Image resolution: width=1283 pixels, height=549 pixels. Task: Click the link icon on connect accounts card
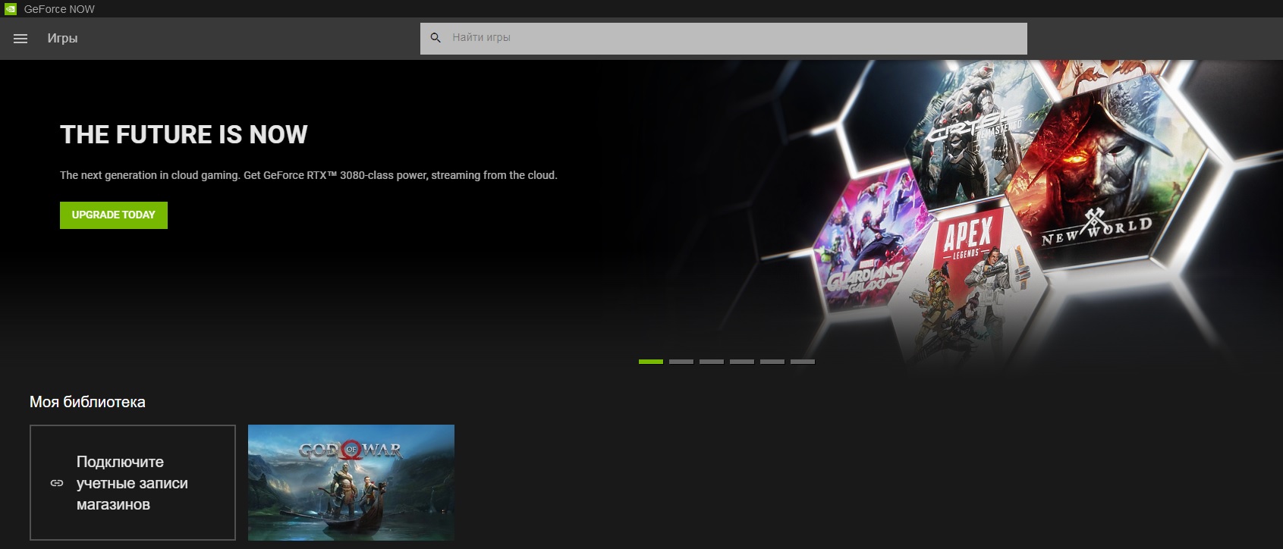(x=57, y=483)
